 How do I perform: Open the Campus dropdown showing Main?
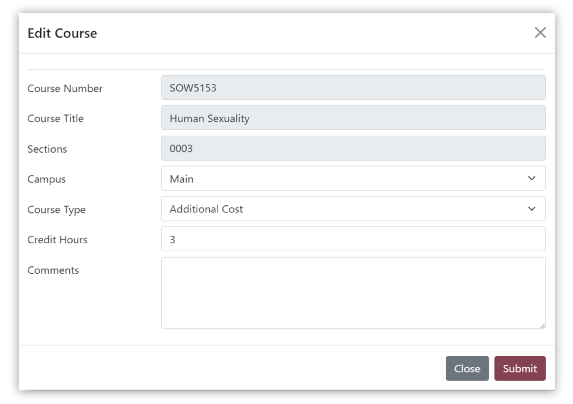click(x=353, y=178)
